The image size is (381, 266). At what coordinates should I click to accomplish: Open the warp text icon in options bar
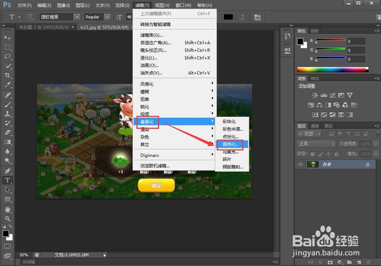(242, 17)
